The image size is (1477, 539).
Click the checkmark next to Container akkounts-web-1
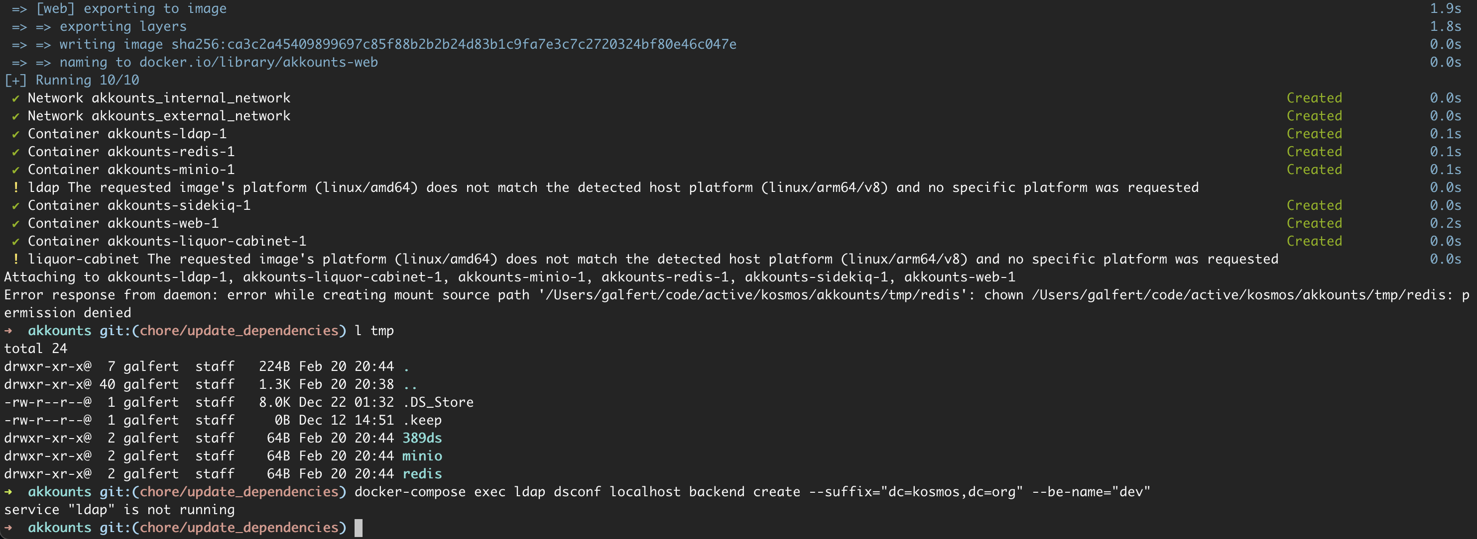coord(15,224)
